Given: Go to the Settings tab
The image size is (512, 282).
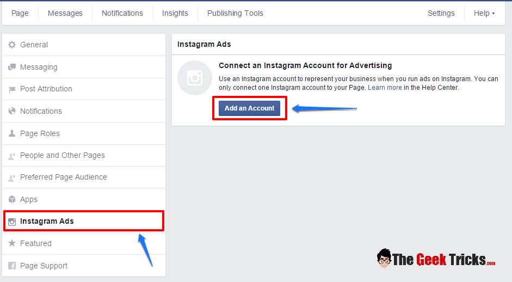Looking at the screenshot, I should tap(441, 13).
